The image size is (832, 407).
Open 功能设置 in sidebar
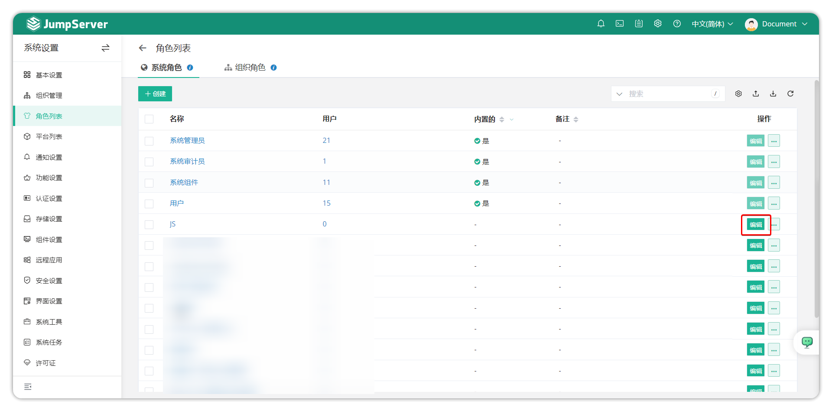coord(67,178)
